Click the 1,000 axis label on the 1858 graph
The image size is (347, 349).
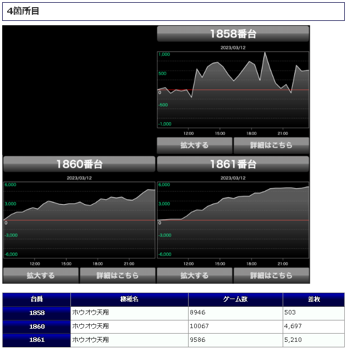click(164, 54)
